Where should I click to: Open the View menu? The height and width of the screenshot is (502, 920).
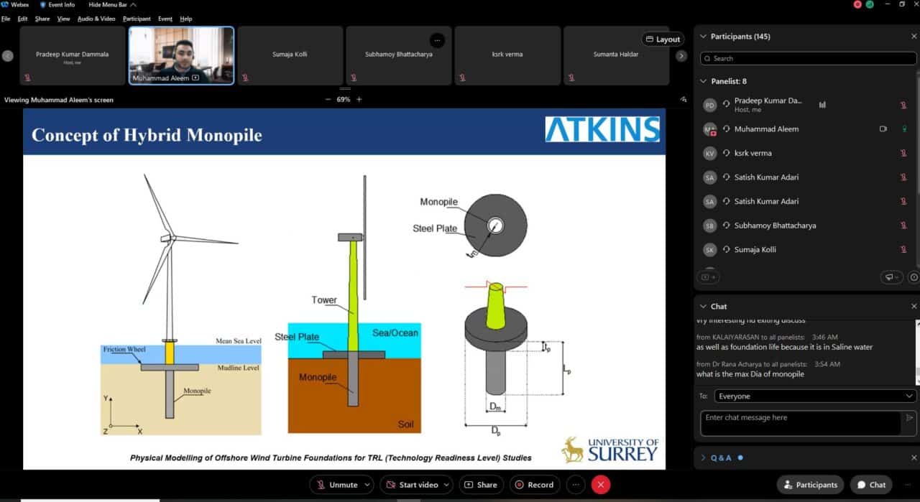[64, 19]
